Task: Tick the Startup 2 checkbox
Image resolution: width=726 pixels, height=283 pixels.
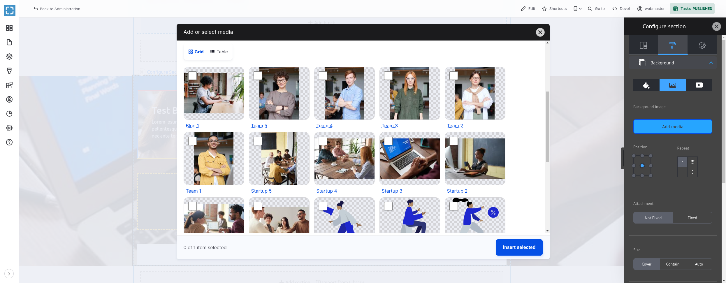Action: click(453, 141)
